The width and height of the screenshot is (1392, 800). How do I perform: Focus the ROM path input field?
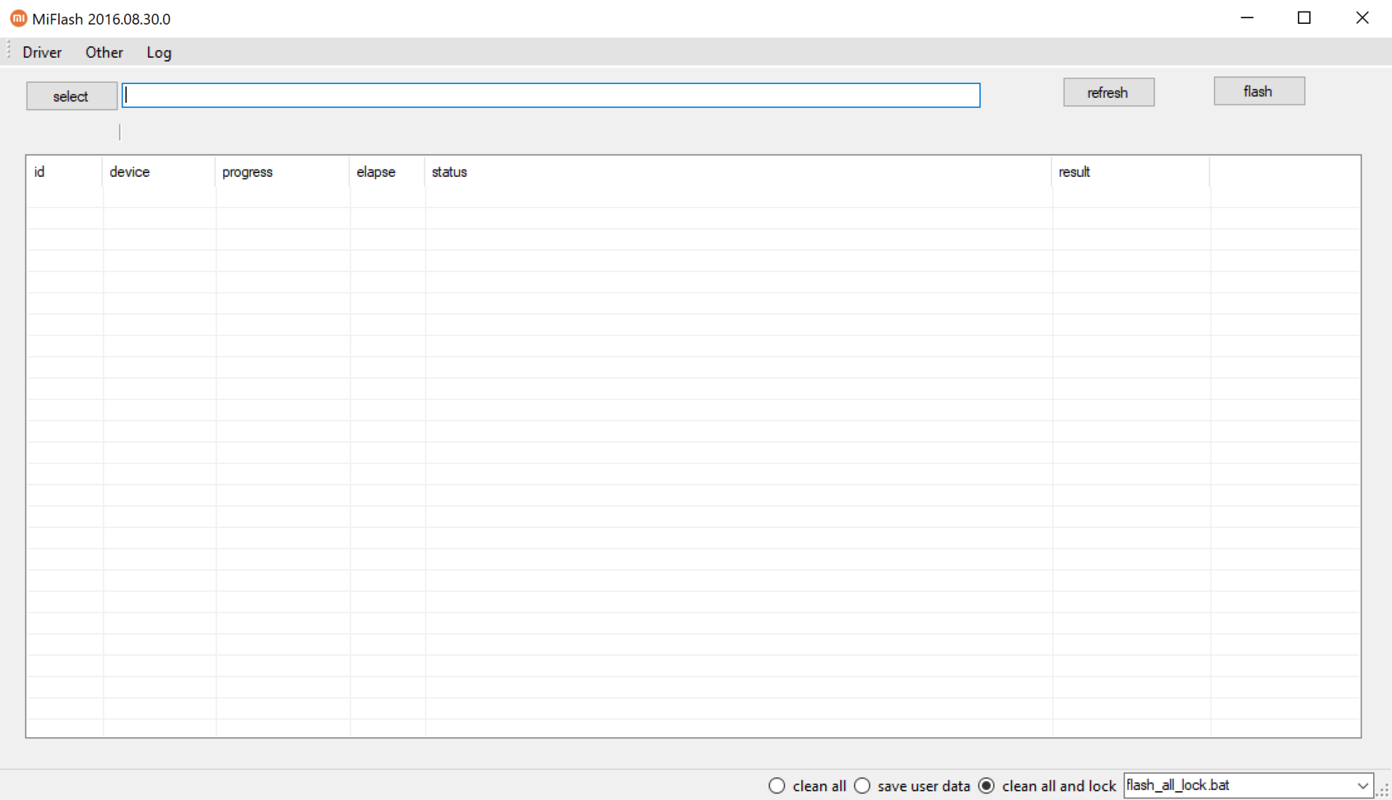[551, 95]
